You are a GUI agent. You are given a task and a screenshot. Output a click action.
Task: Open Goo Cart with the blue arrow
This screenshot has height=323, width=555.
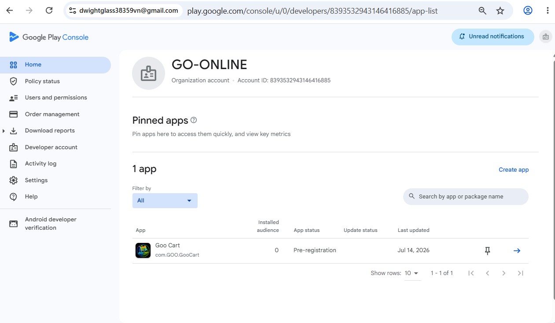(517, 251)
